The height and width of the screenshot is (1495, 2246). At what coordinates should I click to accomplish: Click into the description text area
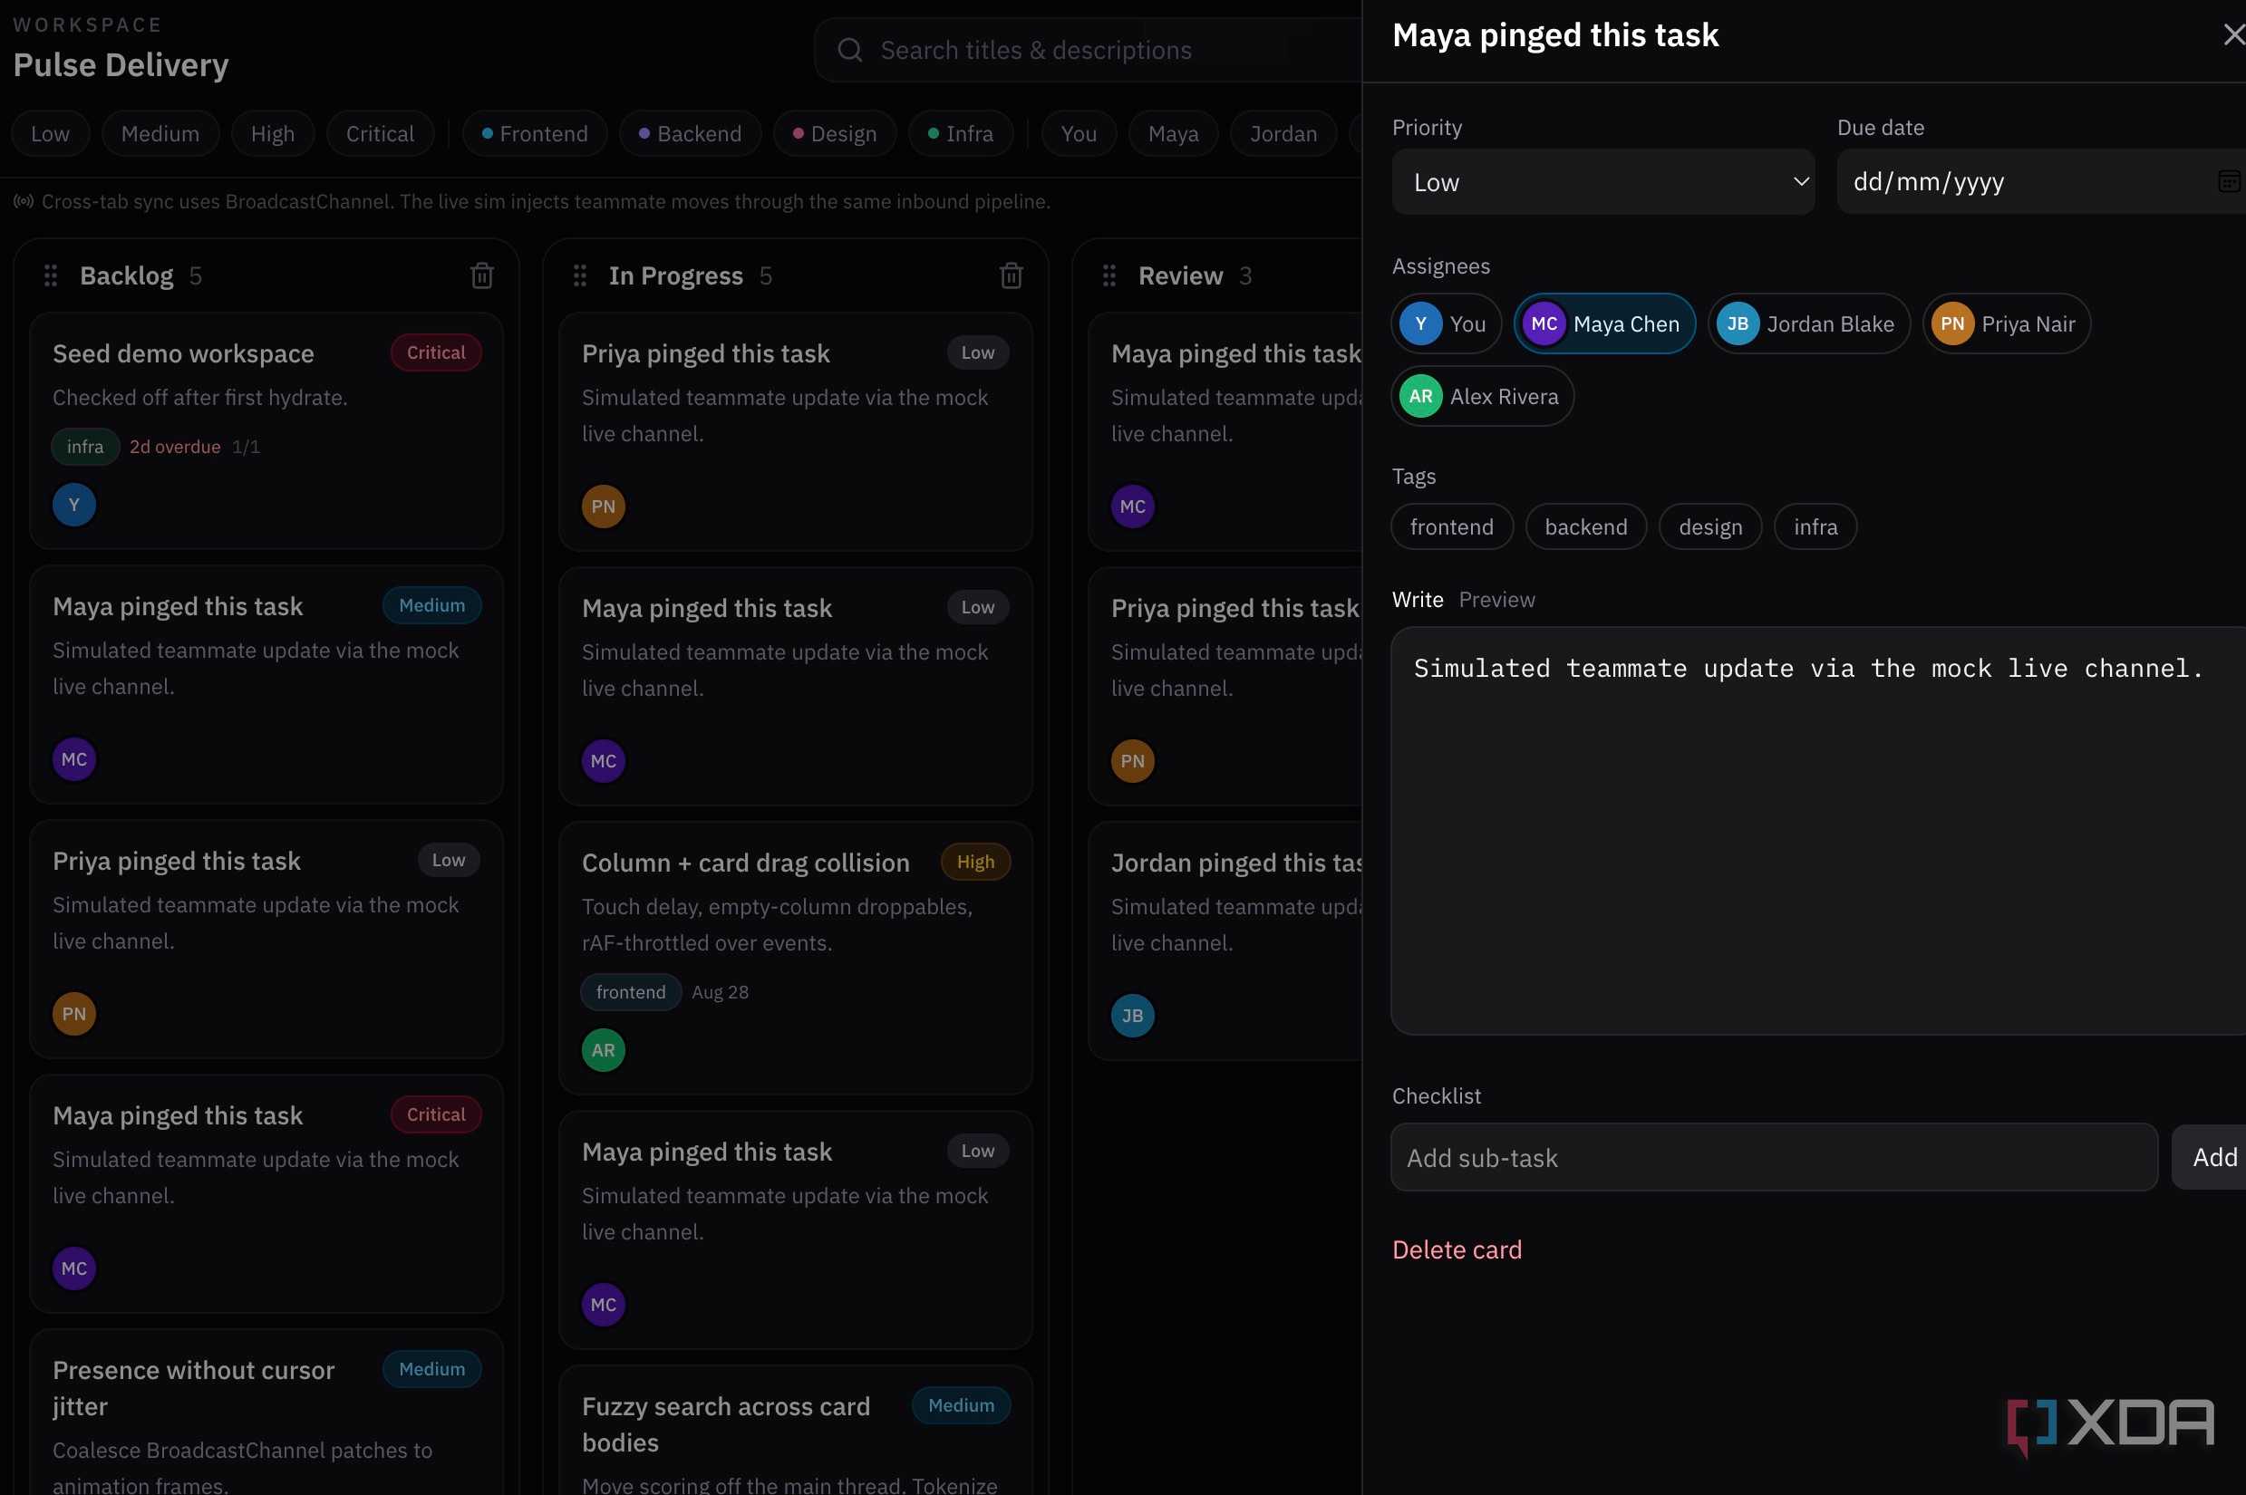tap(1819, 831)
